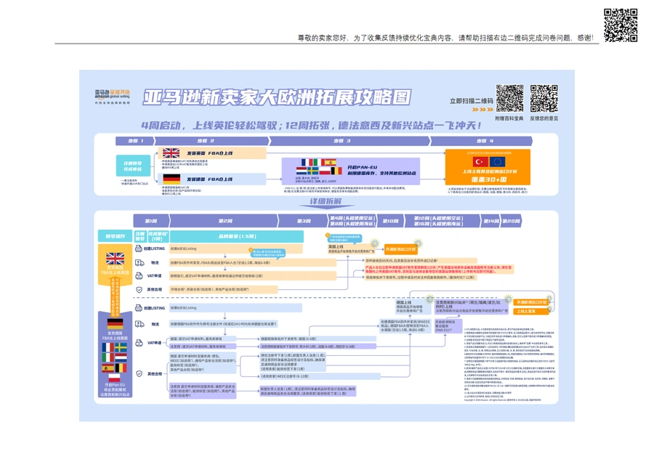Image resolution: width=654 pixels, height=462 pixels.
Task: Click the 其他合规 shield icon in the UK section
Action: click(x=140, y=289)
